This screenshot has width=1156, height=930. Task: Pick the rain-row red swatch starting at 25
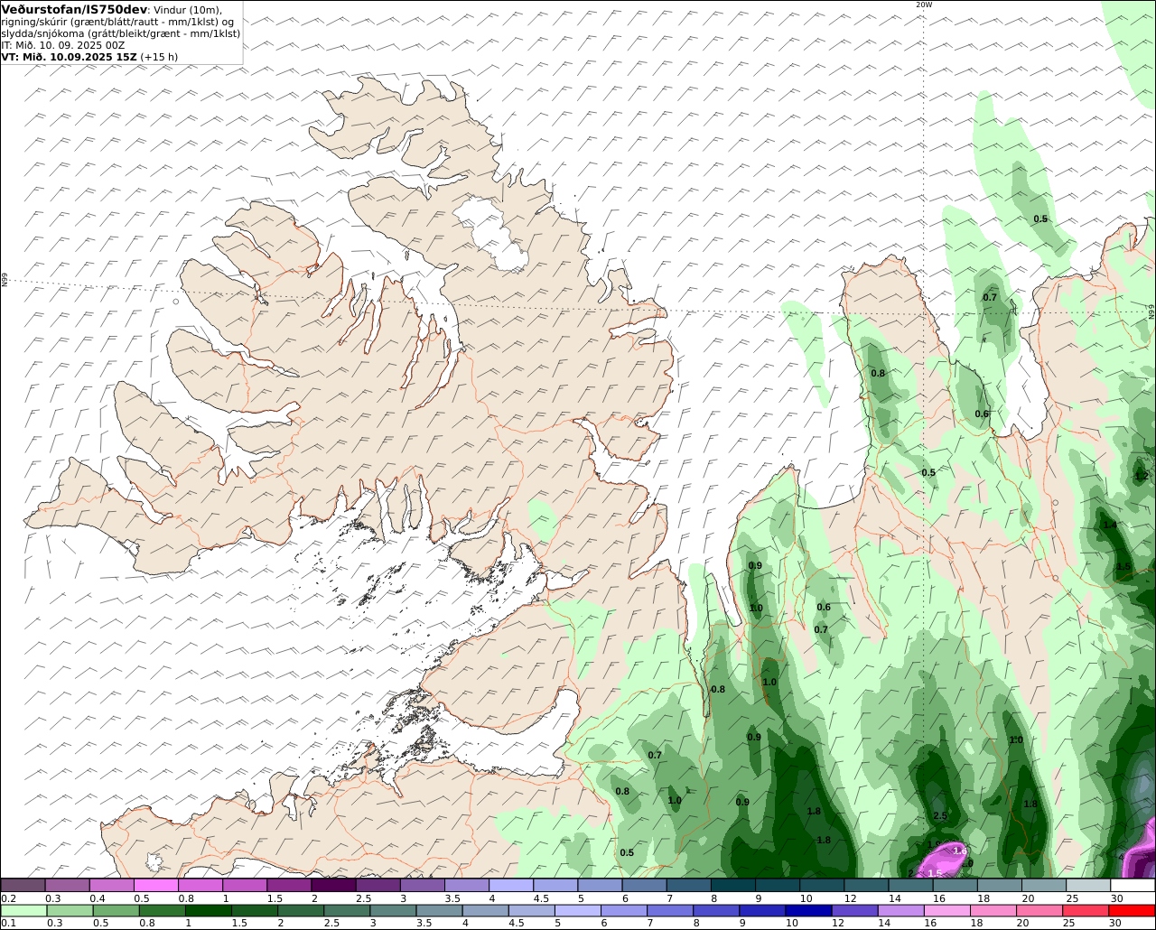coord(1086,910)
